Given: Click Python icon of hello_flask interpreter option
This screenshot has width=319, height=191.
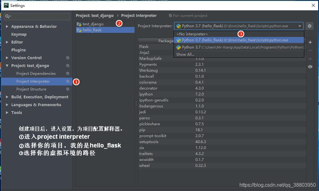Looking at the screenshot, I should tap(178, 40).
